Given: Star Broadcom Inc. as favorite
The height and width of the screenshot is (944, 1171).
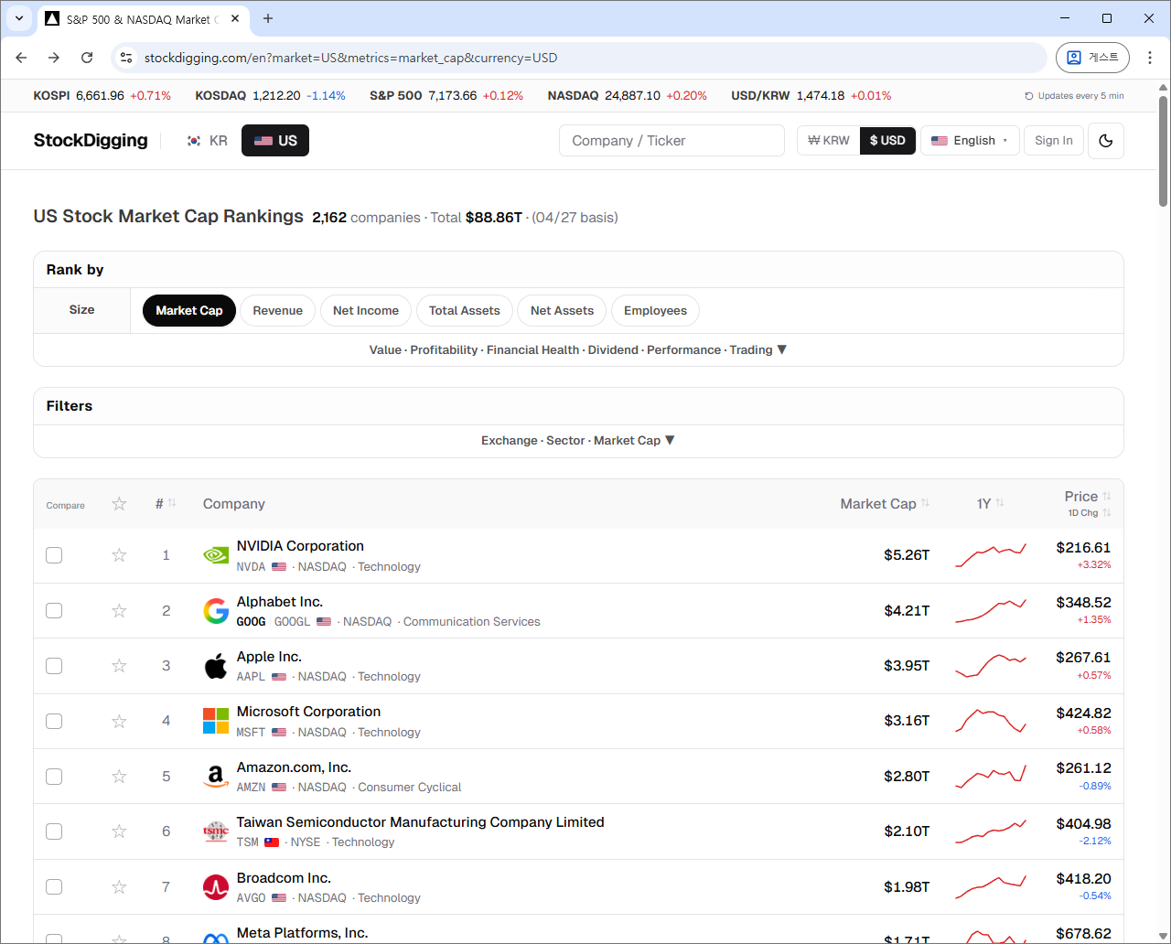Looking at the screenshot, I should pyautogui.click(x=119, y=887).
